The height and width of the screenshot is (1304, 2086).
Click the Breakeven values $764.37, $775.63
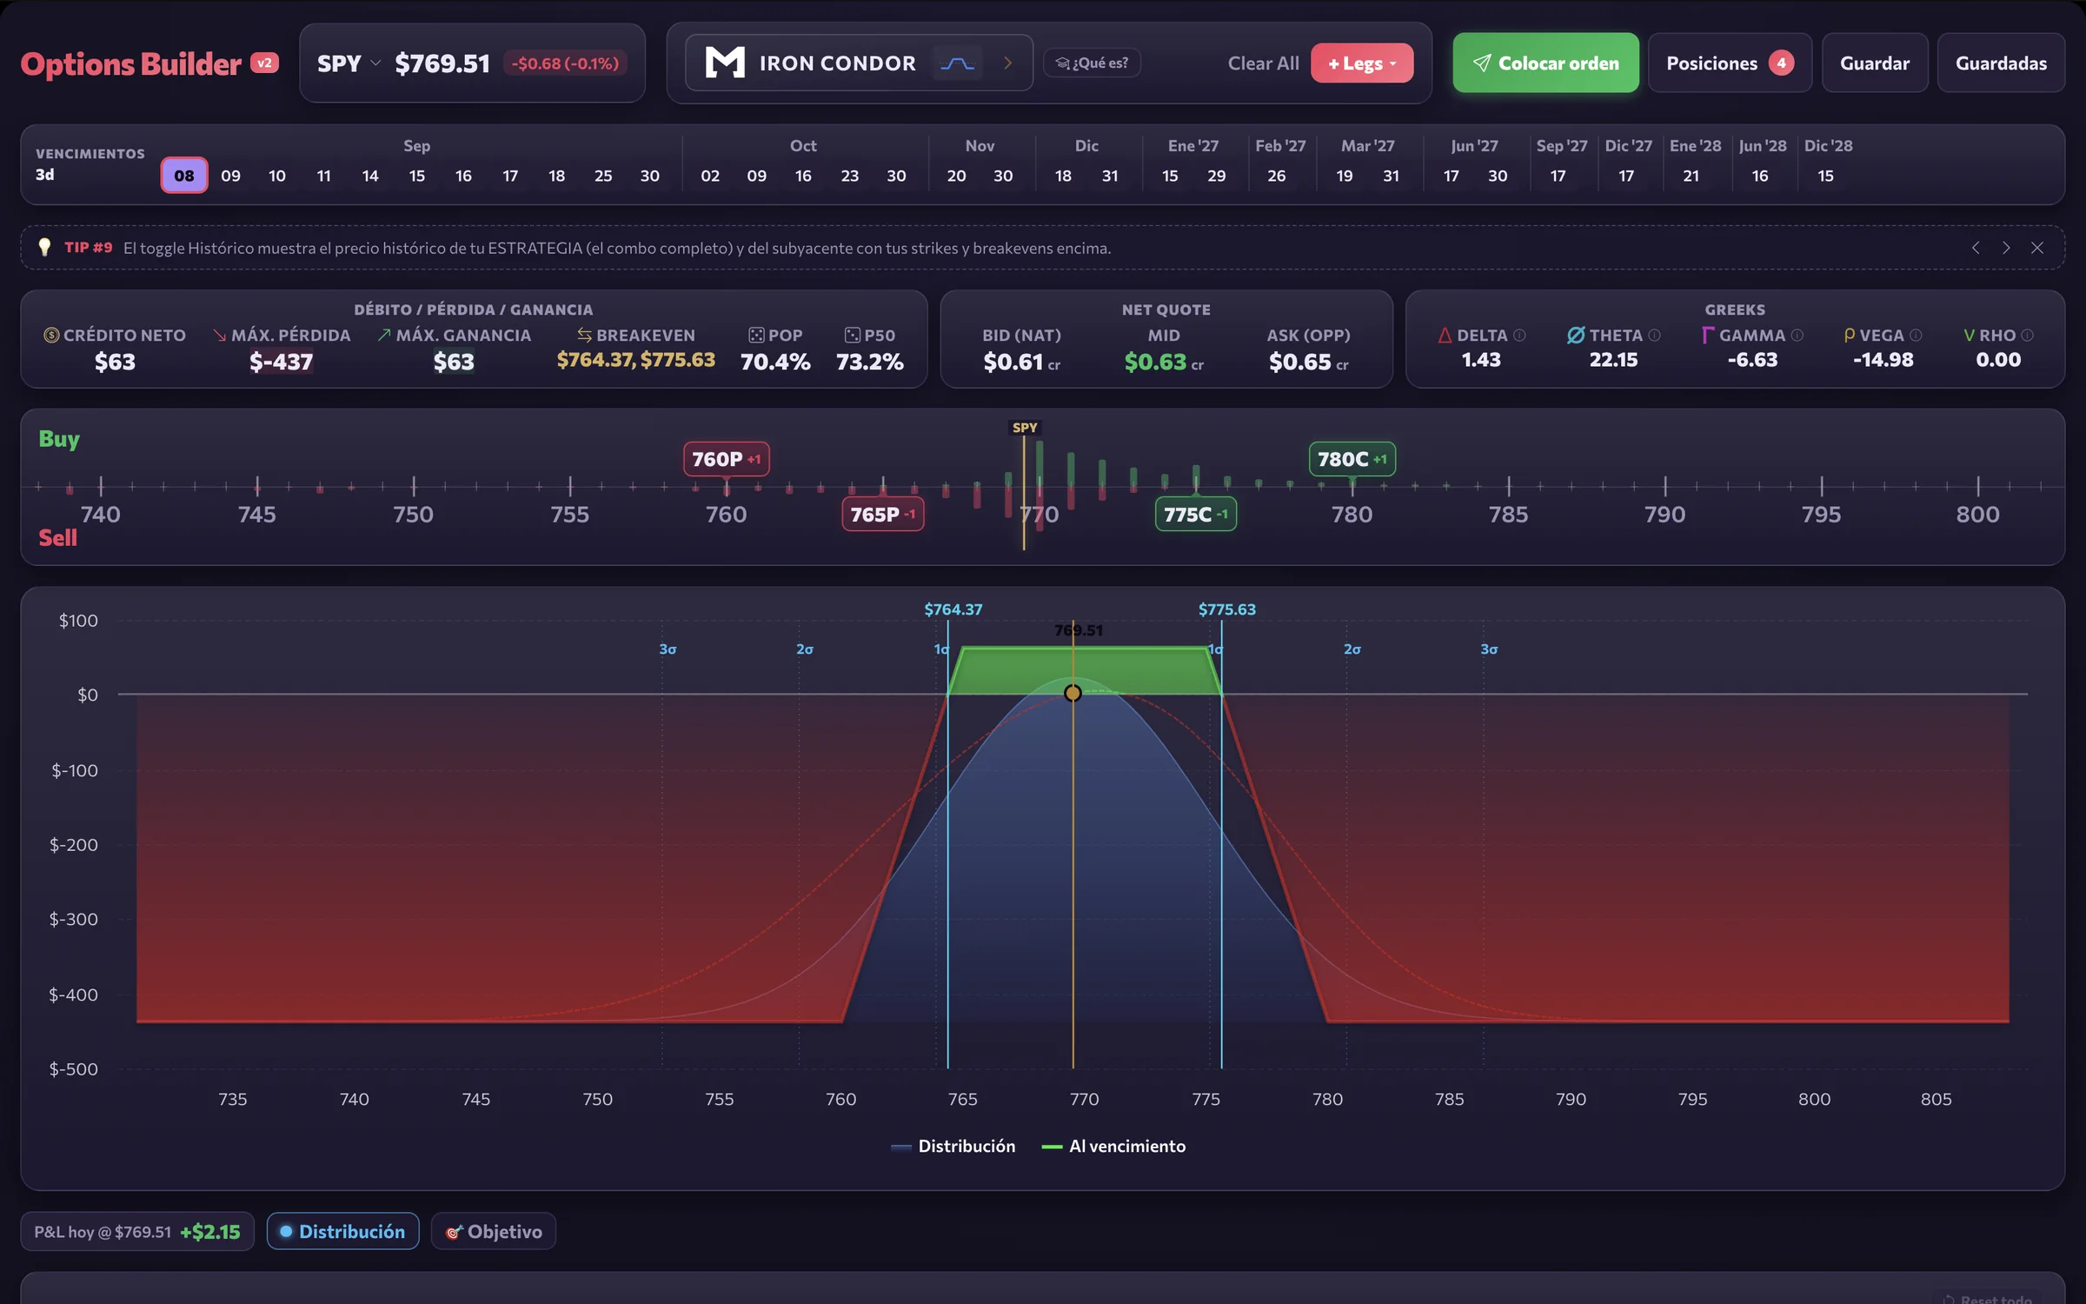[x=635, y=360]
